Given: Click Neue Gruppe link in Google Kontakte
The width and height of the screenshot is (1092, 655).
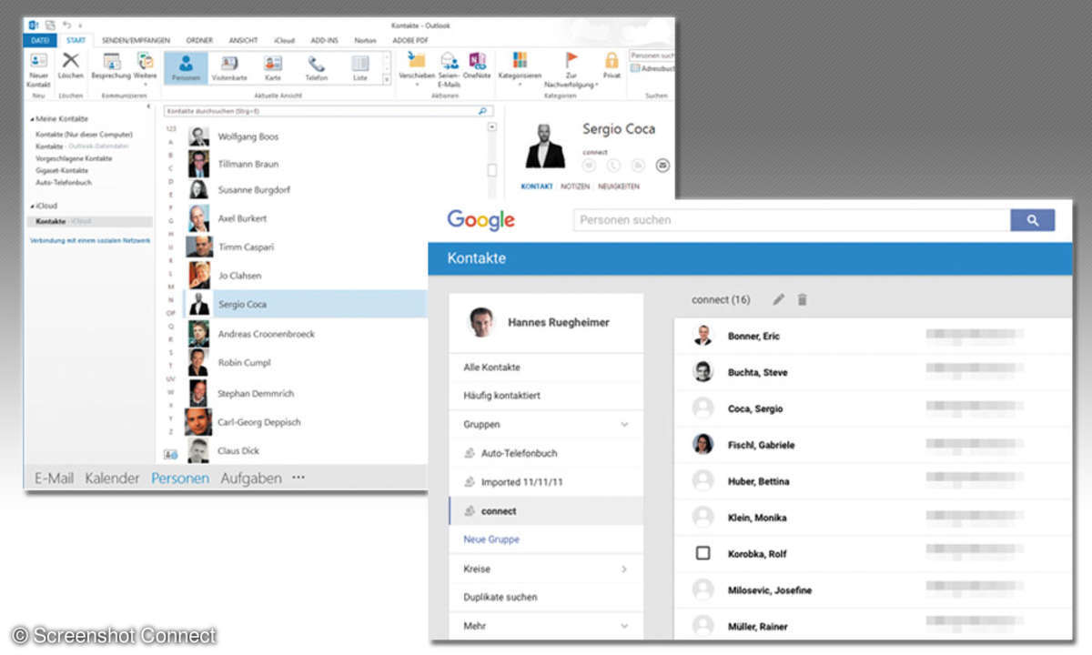Looking at the screenshot, I should [491, 539].
